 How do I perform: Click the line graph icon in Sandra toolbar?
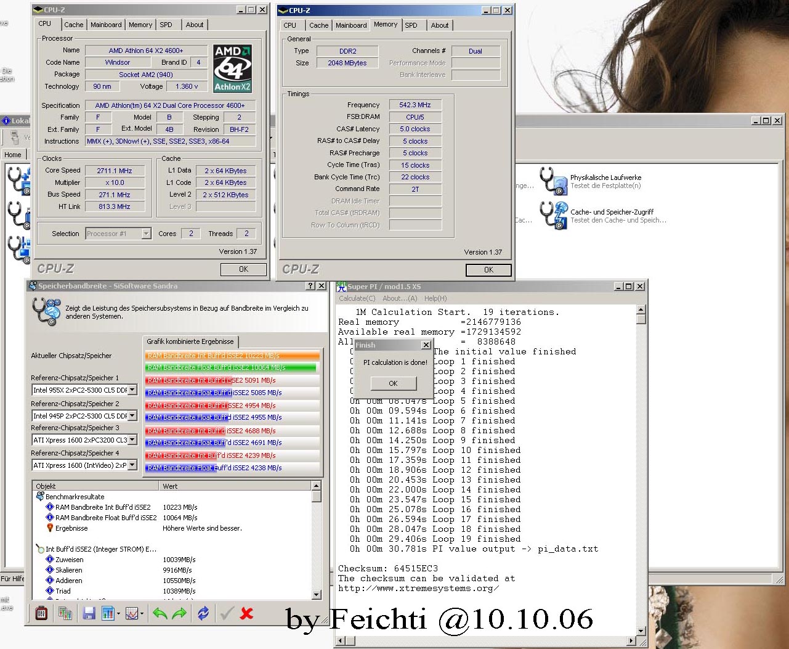(131, 613)
